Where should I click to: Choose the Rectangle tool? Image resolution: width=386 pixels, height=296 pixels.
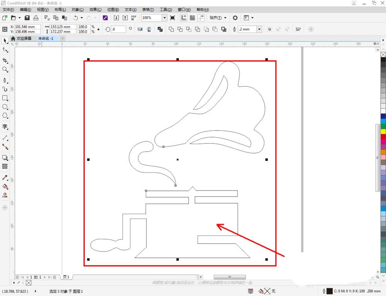pyautogui.click(x=5, y=98)
